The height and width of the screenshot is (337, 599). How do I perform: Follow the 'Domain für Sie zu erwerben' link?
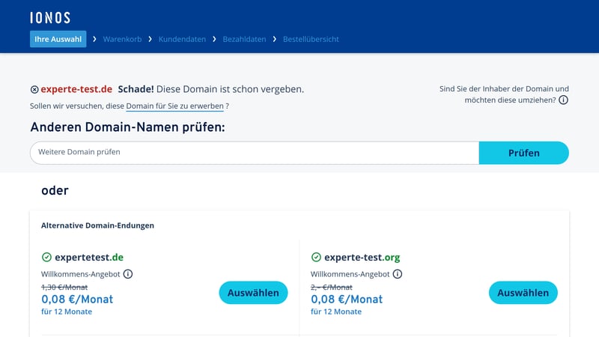click(x=174, y=106)
